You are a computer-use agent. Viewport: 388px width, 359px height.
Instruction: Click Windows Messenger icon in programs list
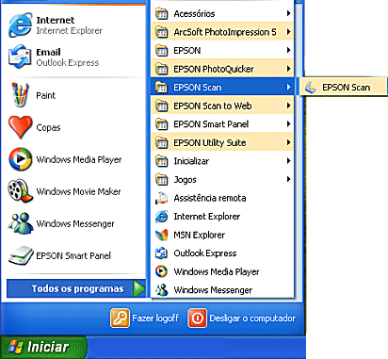tap(162, 290)
